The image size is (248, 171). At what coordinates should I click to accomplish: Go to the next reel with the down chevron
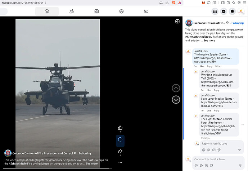(176, 100)
